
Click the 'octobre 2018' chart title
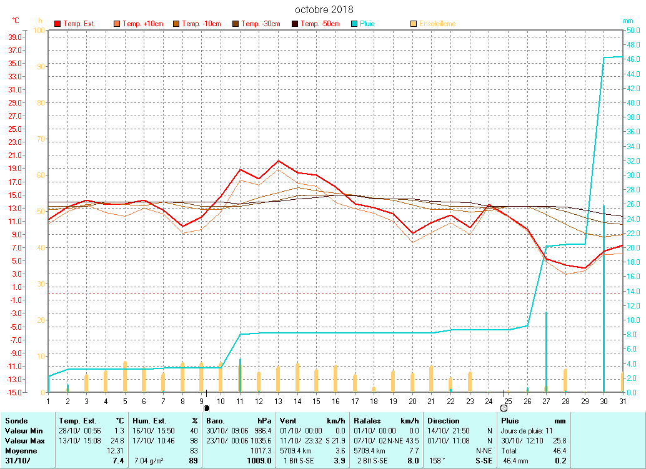pos(323,9)
